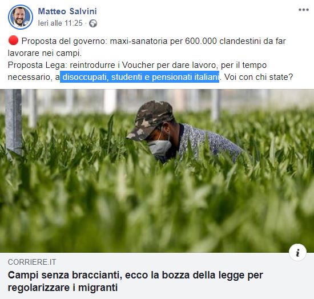314x299 pixels.
Task: Open the info icon on article preview
Action: [298, 252]
